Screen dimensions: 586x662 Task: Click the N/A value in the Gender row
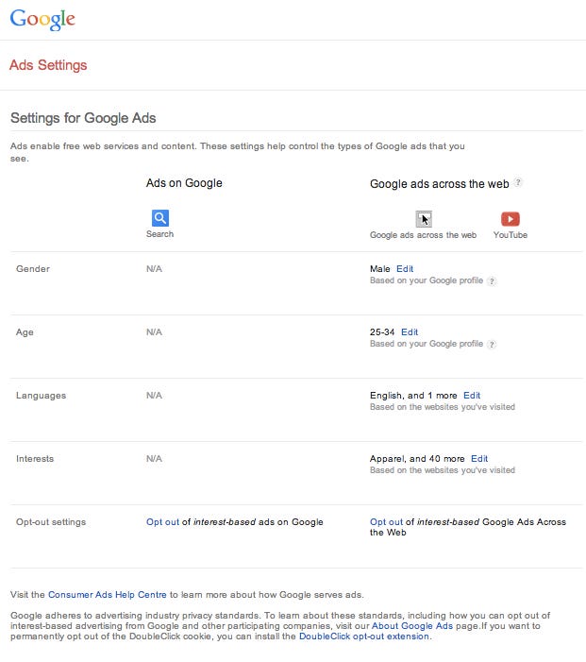(154, 269)
